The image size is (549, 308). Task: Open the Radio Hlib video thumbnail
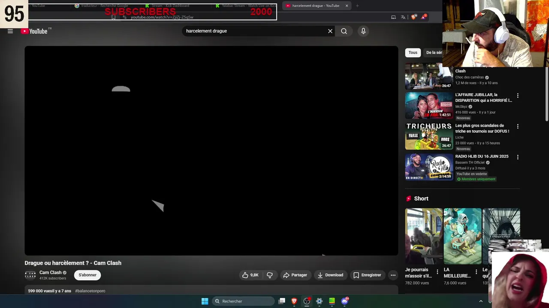point(429,167)
